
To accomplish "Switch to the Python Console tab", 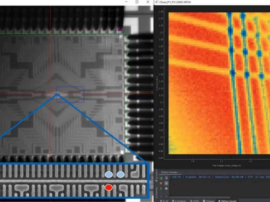I will point(169,172).
